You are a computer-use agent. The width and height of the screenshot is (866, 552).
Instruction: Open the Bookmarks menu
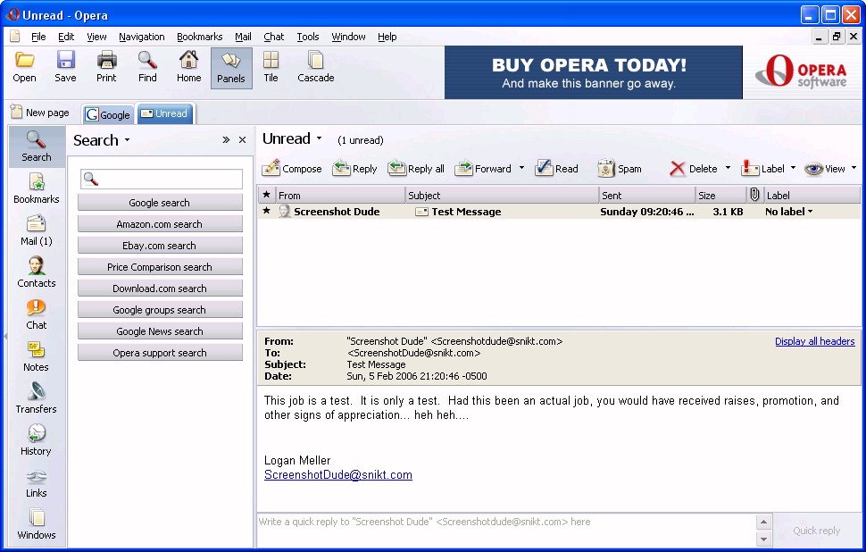[x=199, y=37]
